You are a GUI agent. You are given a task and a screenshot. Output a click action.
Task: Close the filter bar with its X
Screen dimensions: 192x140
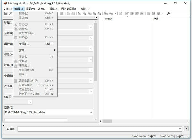tap(3, 125)
